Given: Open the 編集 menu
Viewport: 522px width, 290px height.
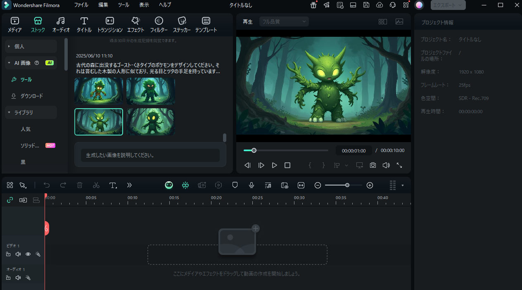Looking at the screenshot, I should coord(103,5).
